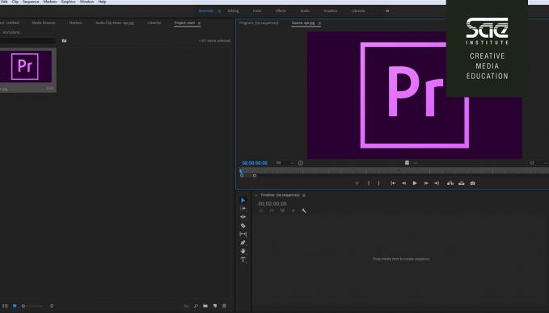Select the Slip tool
The image size is (549, 313).
click(x=243, y=234)
